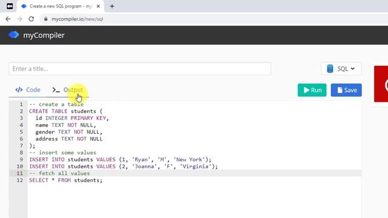The image size is (388, 218).
Task: Switch to the Code tab
Action: [28, 90]
